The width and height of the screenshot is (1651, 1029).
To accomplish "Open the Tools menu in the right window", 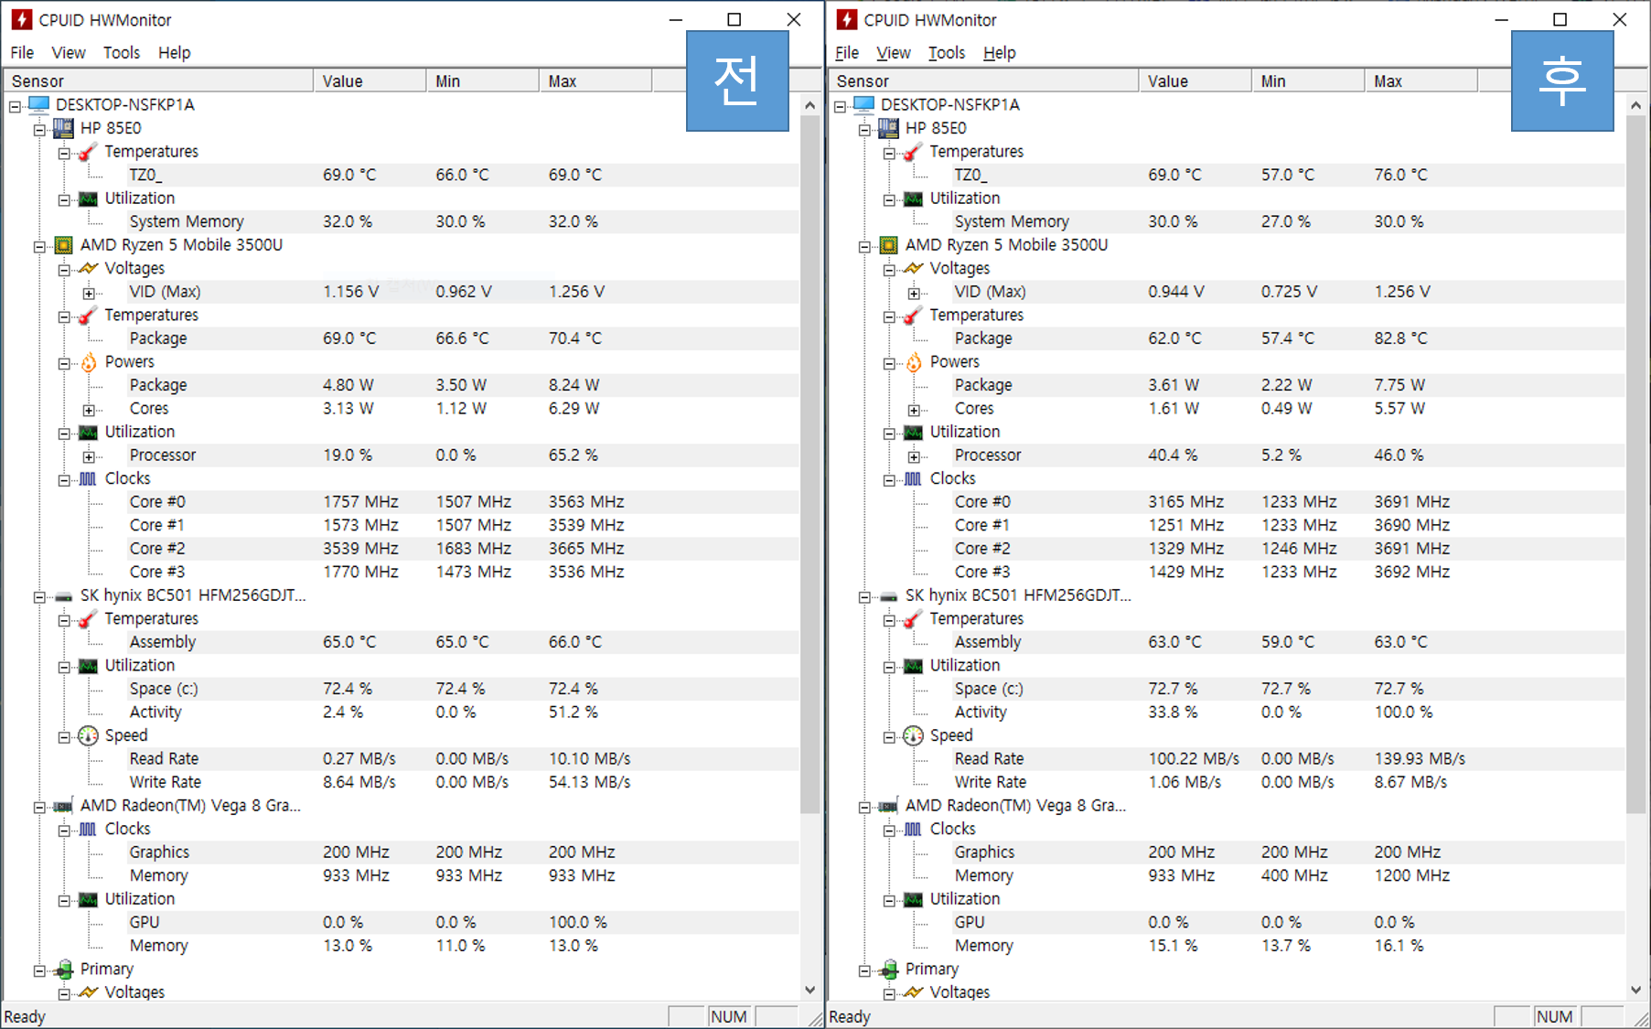I will click(x=947, y=52).
